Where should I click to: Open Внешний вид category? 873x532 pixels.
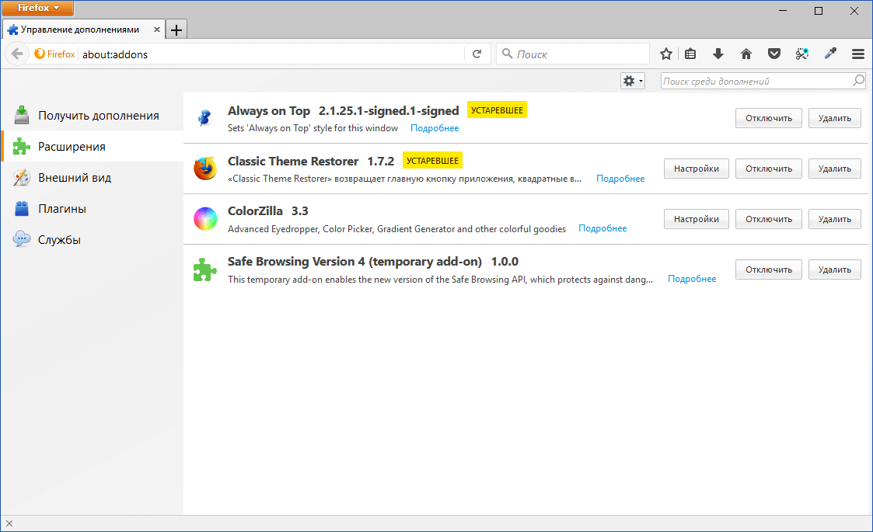tap(92, 178)
